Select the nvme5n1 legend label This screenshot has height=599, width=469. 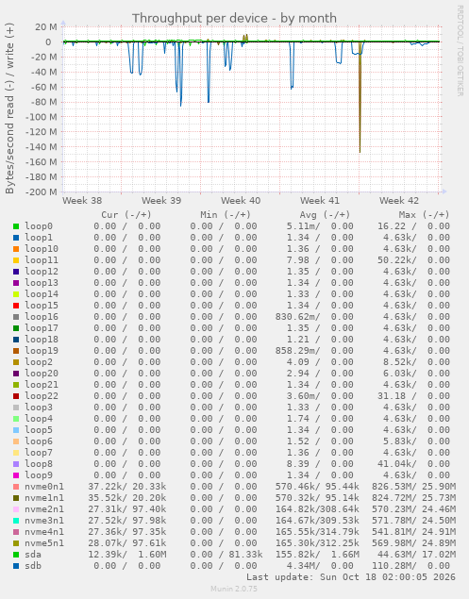(44, 543)
